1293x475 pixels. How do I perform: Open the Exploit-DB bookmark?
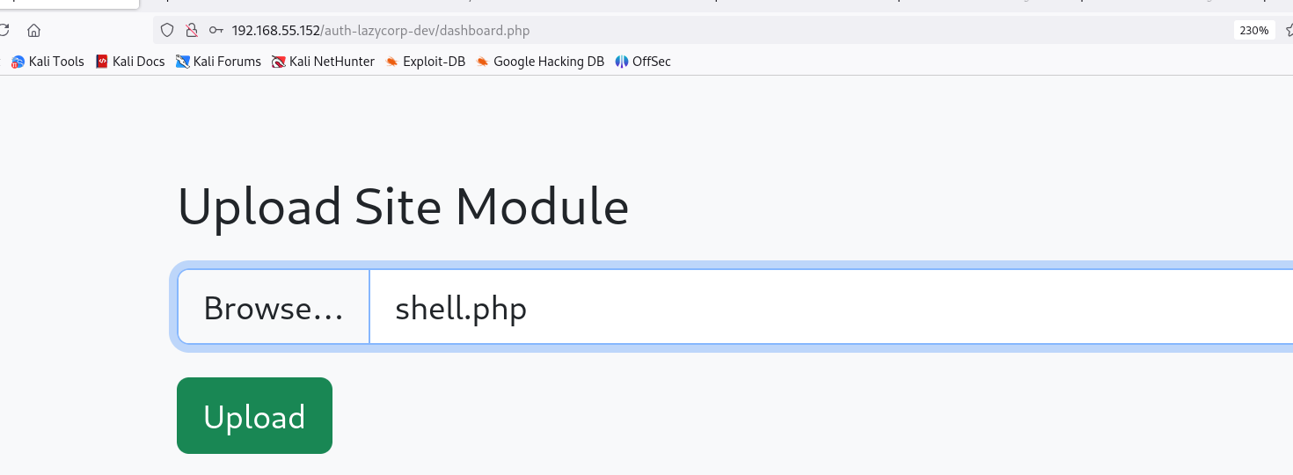pyautogui.click(x=425, y=62)
